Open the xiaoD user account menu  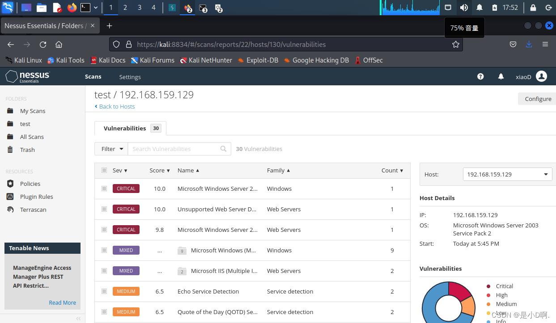(x=531, y=76)
